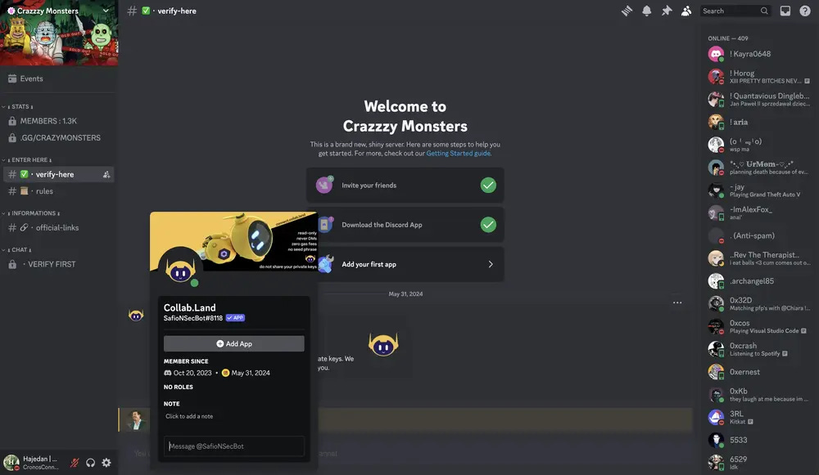
Task: Select .GG/CRAZYMONSTERS locked channel
Action: coord(58,137)
